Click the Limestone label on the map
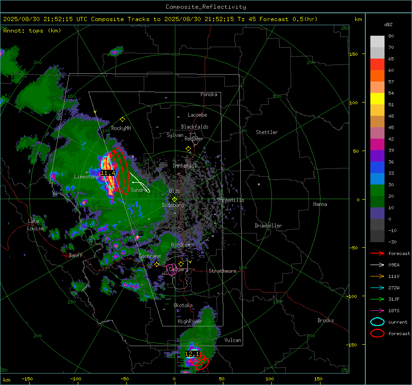The width and height of the screenshot is (412, 385). [x=87, y=177]
